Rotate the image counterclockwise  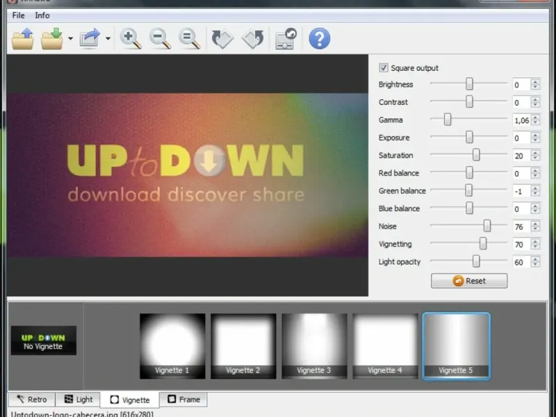pyautogui.click(x=252, y=39)
